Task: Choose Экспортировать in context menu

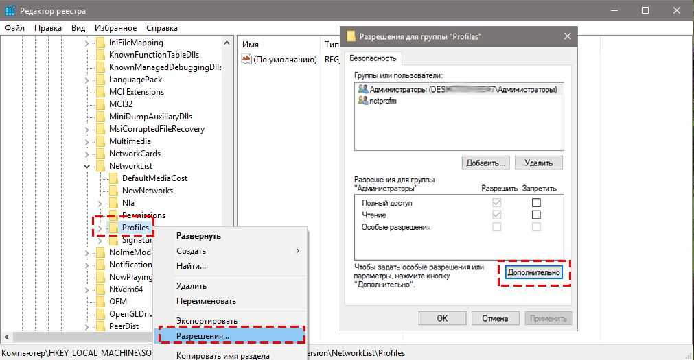Action: (230, 321)
